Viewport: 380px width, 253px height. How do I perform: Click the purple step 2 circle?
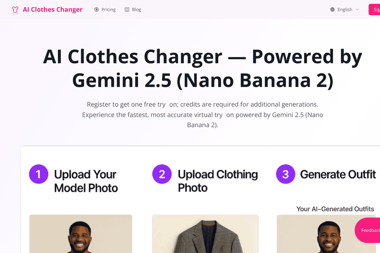click(x=162, y=174)
